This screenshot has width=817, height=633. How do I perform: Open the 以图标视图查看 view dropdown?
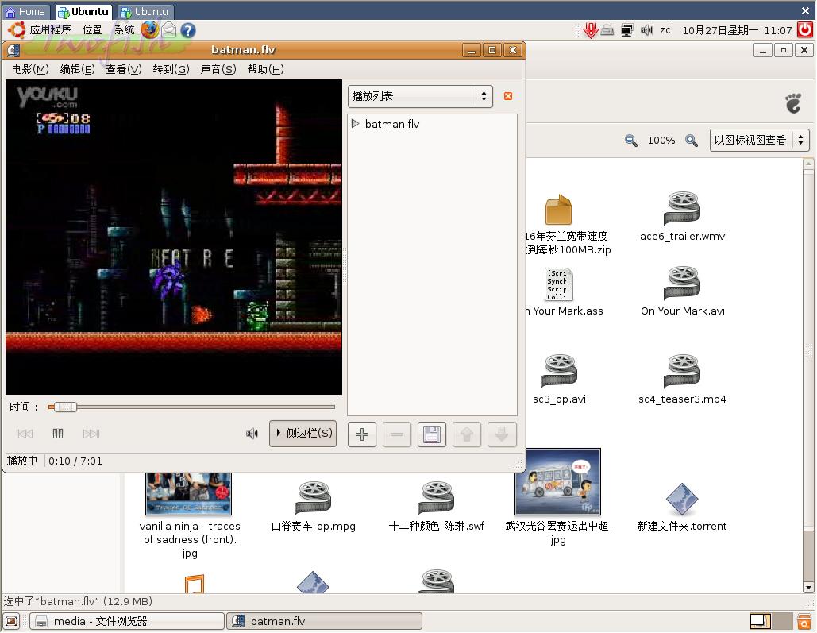759,140
